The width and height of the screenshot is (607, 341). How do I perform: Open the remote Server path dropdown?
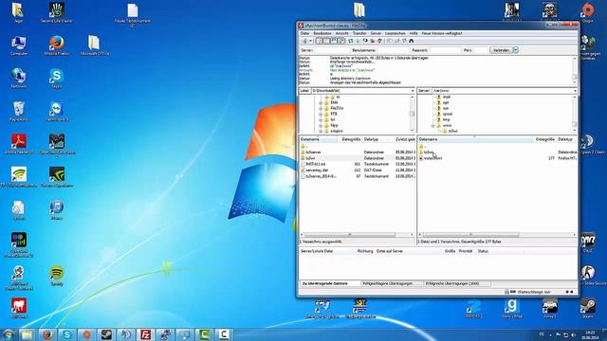coord(575,91)
